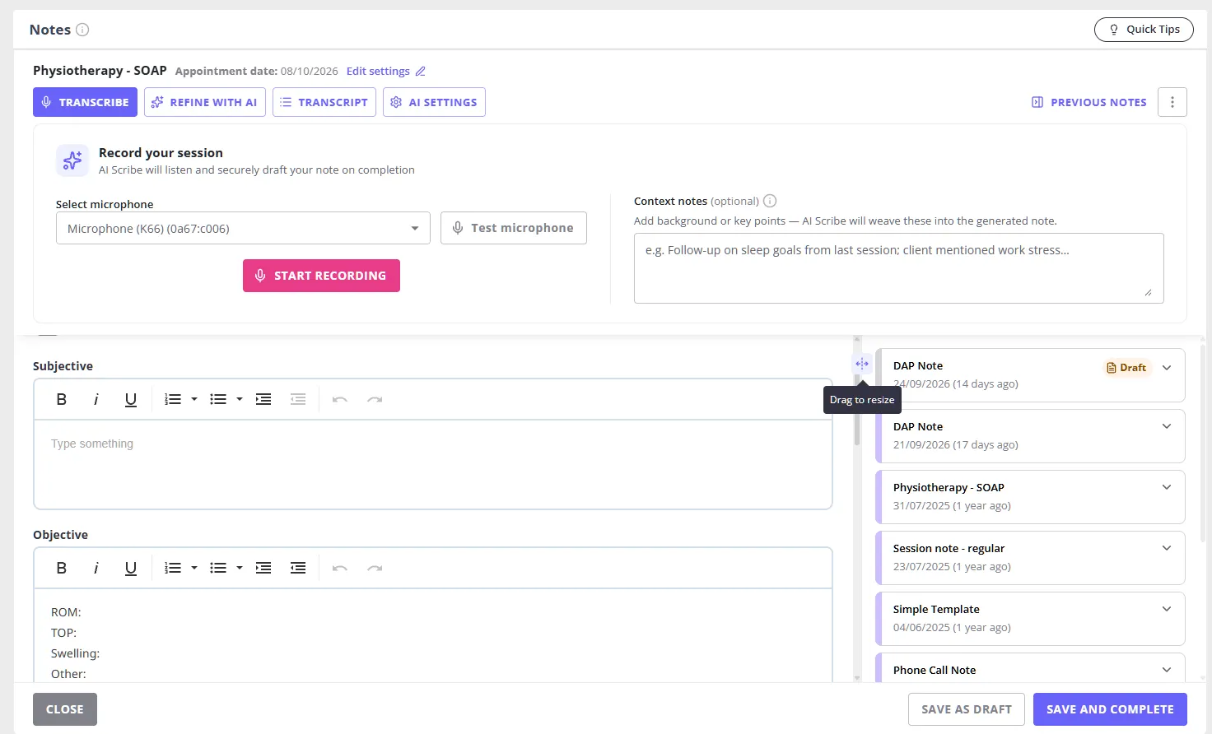The width and height of the screenshot is (1212, 734).
Task: Click Bold in the Objective editor toolbar
Action: click(61, 568)
